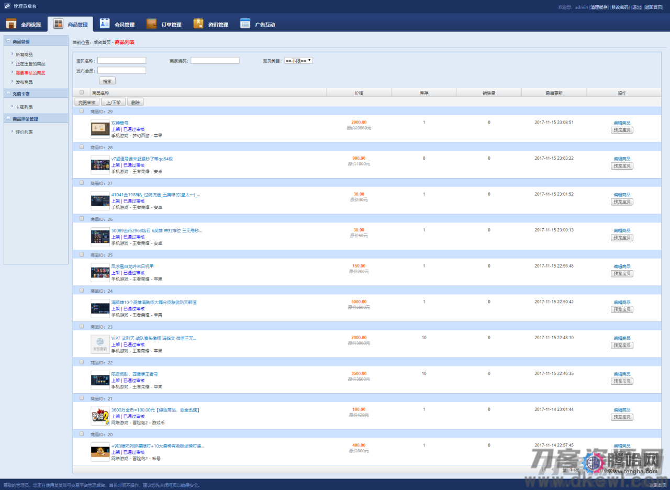Focus the 宝贝名称 input field

tap(121, 60)
